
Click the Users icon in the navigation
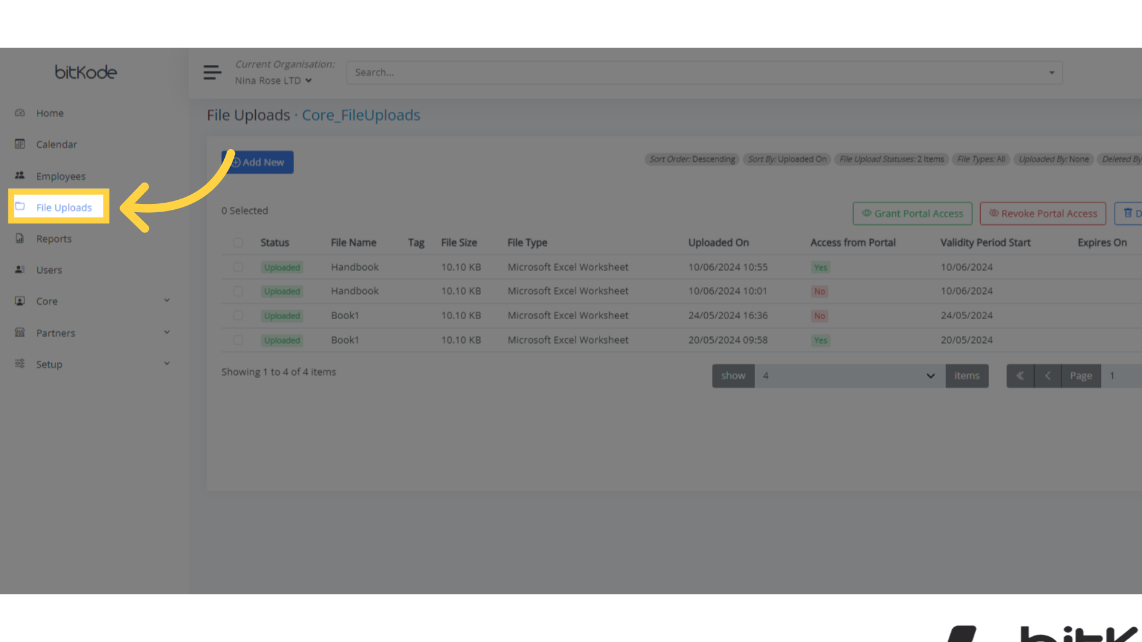coord(20,269)
